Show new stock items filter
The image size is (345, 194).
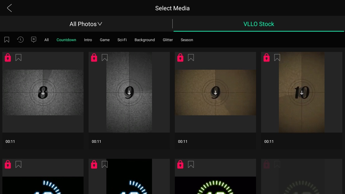(x=33, y=39)
